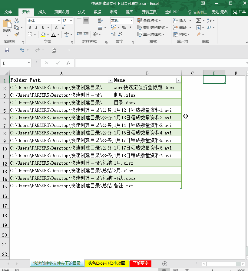Apply yellow fill color bucket
Image resolution: width=248 pixels, height=271 pixels.
[43, 34]
